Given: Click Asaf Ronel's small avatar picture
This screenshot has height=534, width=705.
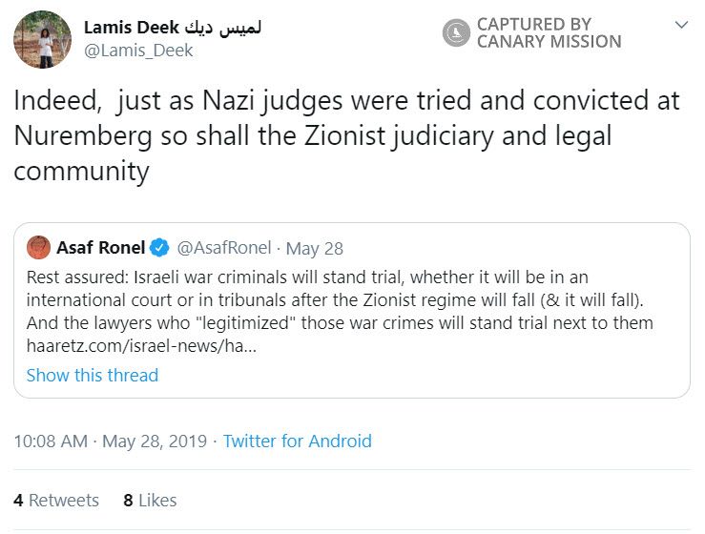Looking at the screenshot, I should click(39, 248).
